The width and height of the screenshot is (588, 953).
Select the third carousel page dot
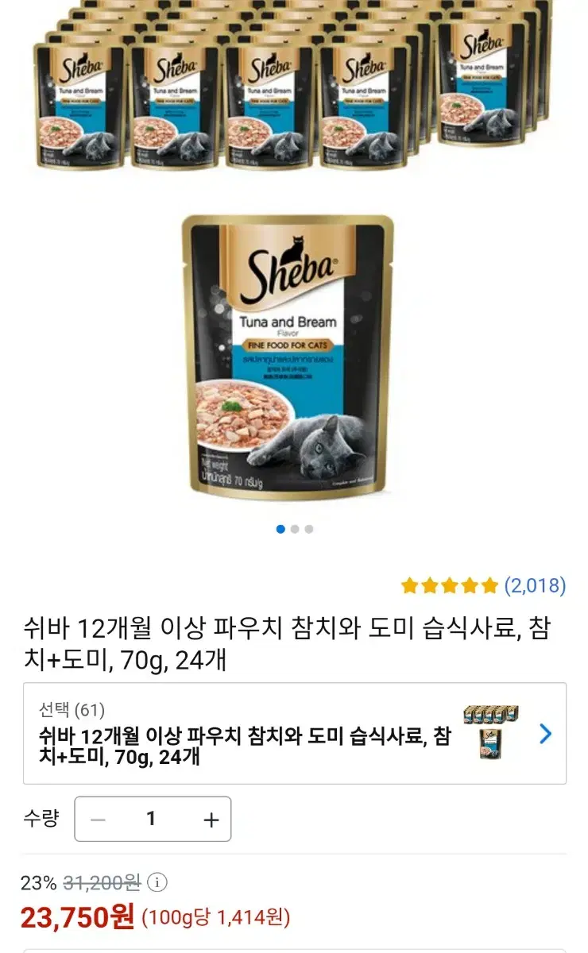coord(309,529)
